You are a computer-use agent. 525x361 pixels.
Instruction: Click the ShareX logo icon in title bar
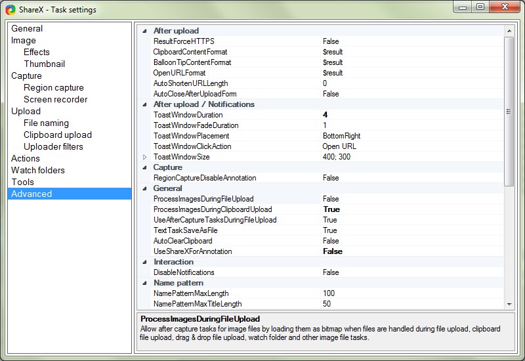[x=10, y=9]
